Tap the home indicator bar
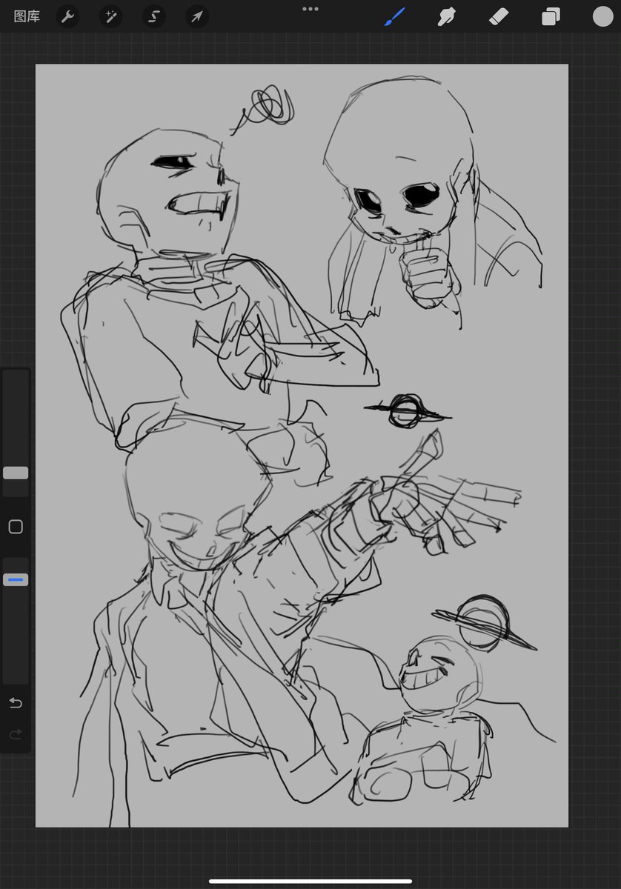This screenshot has width=621, height=889. tap(310, 882)
